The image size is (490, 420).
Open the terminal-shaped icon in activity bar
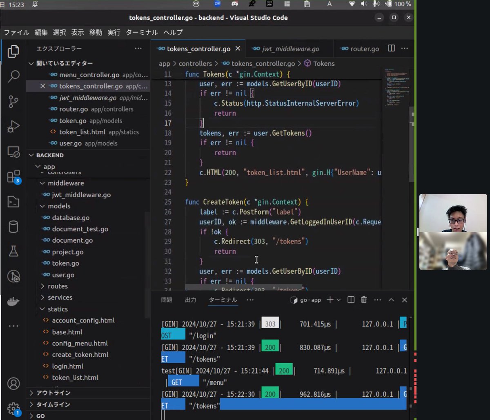pos(13,202)
